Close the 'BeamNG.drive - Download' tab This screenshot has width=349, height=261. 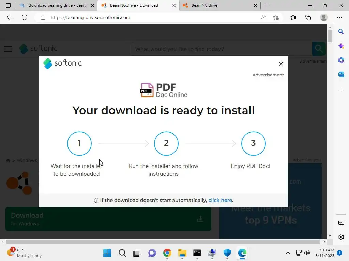point(174,5)
